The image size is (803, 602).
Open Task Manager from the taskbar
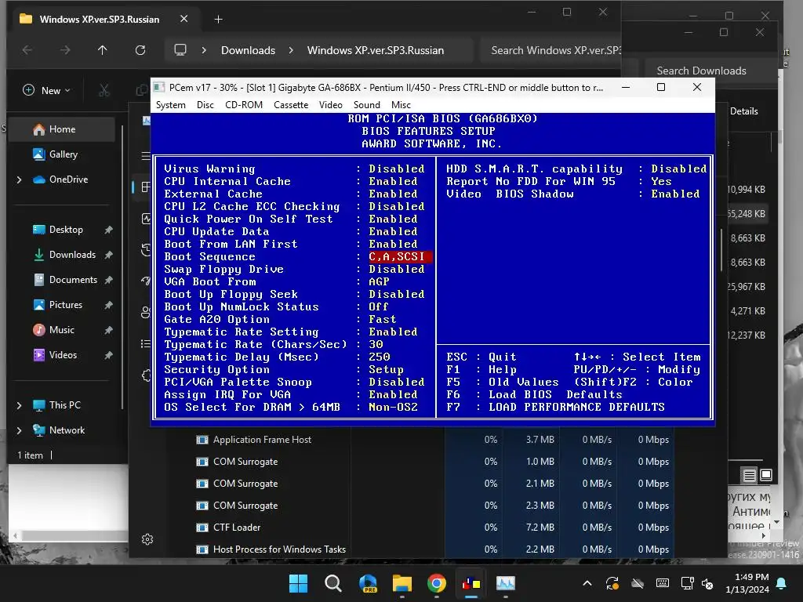506,583
